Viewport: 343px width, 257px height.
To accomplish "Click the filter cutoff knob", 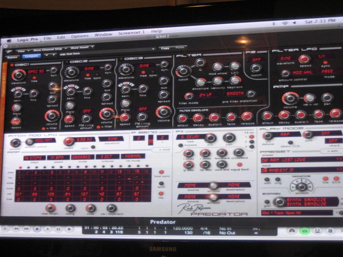I will (183, 71).
